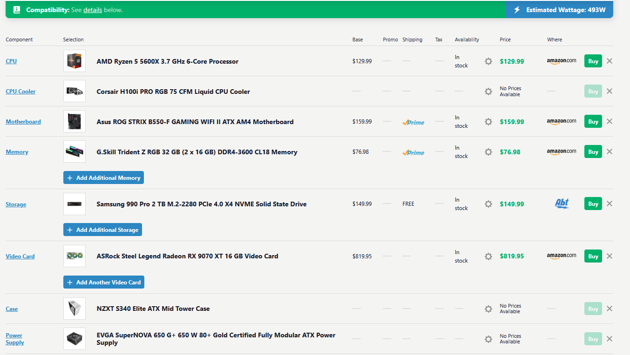The image size is (630, 355).
Task: Click the Amazon logo in Video Card row
Action: 562,256
